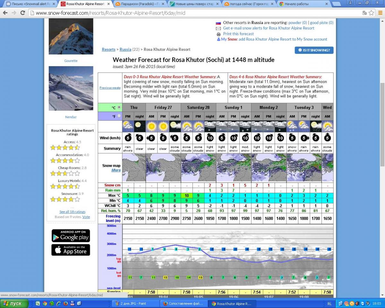Switch to the Начало работы tab
The height and width of the screenshot is (308, 385).
pyautogui.click(x=304, y=4)
